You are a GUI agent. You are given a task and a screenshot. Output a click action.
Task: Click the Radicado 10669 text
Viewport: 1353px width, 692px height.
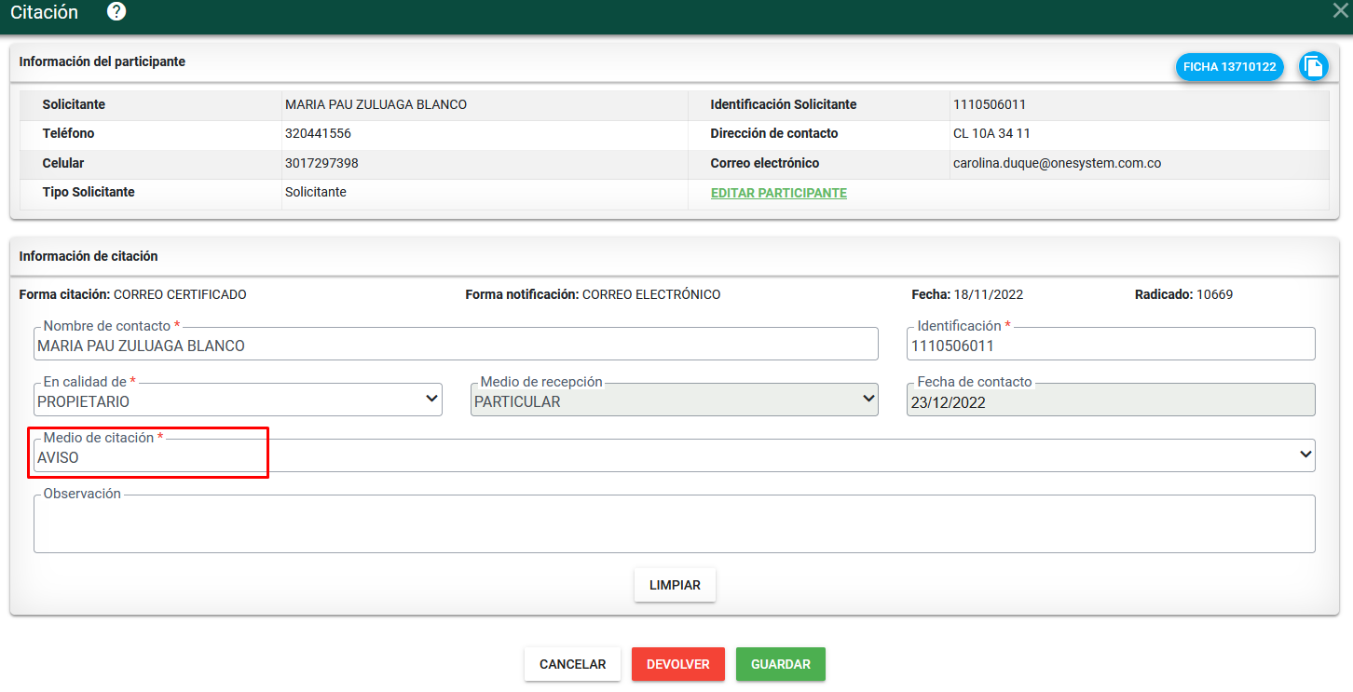tap(1183, 294)
